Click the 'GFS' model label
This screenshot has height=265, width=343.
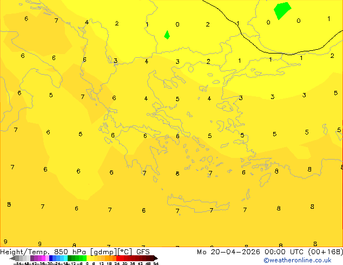(143, 252)
